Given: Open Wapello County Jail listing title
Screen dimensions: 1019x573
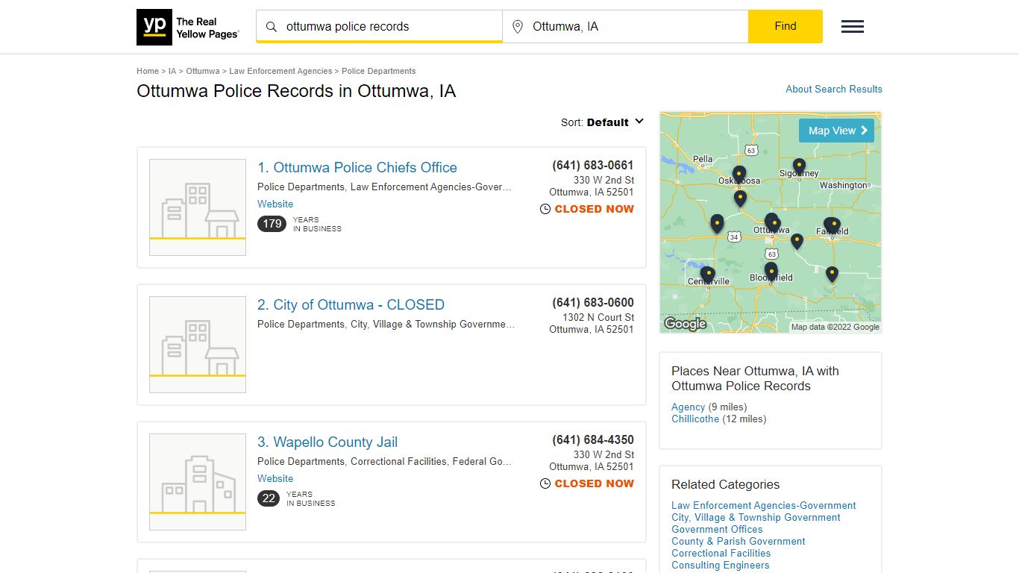Looking at the screenshot, I should point(327,442).
